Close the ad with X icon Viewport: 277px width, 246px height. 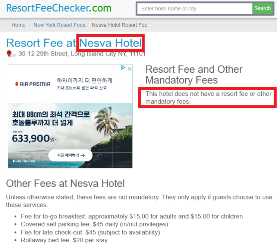tap(129, 69)
